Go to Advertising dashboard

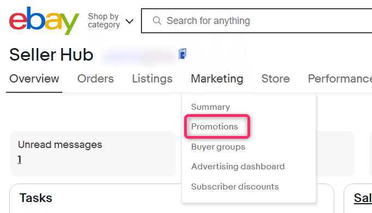[238, 167]
